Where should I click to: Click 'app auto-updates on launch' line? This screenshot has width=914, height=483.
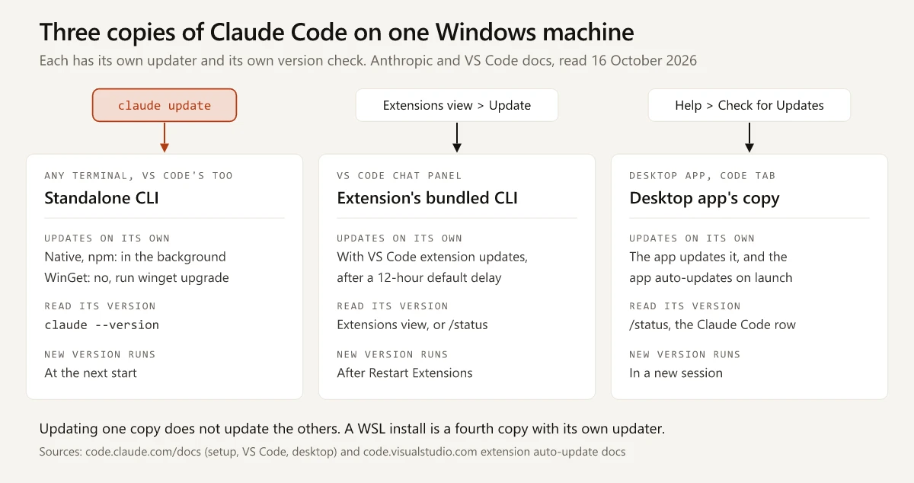point(711,277)
